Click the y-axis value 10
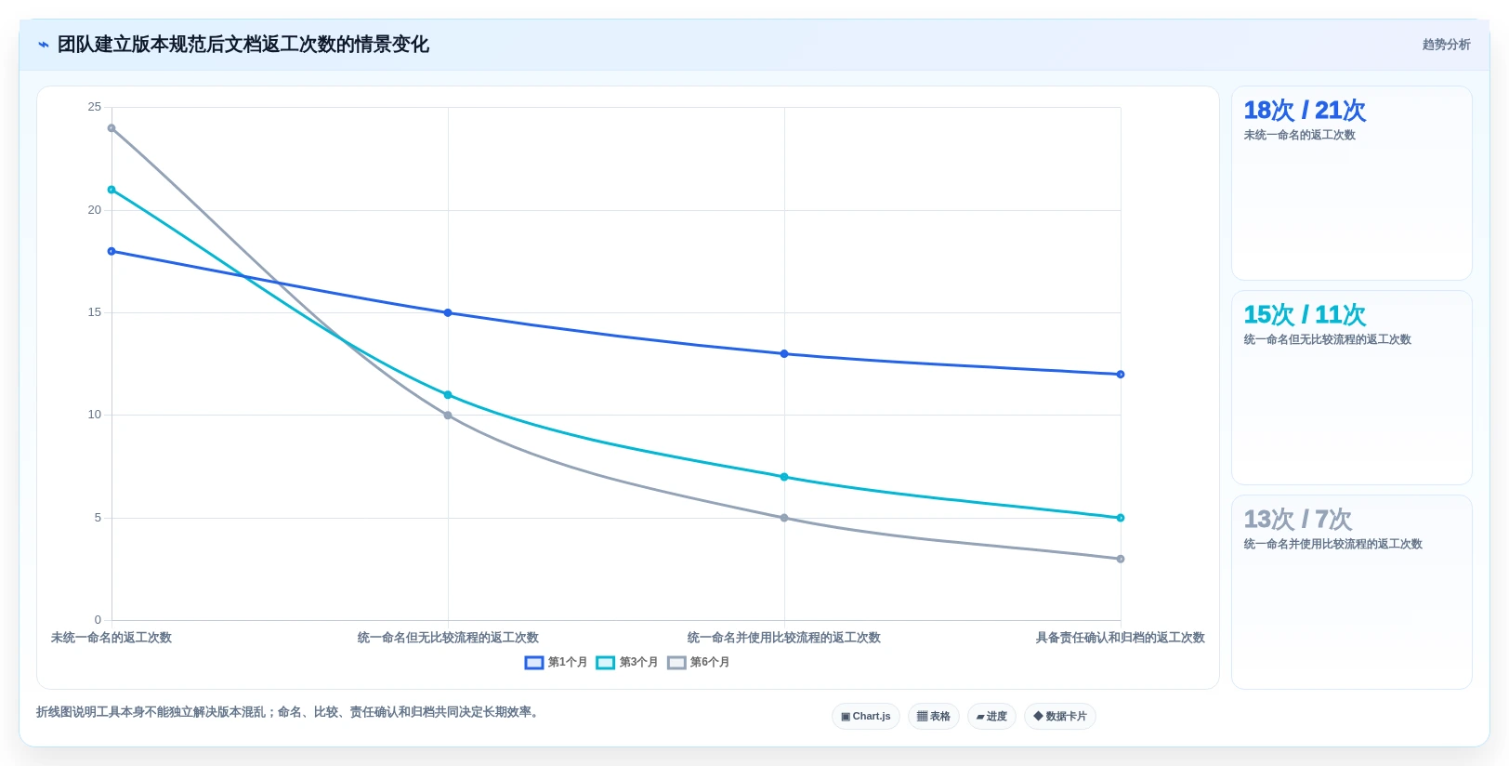1509x766 pixels. [95, 415]
